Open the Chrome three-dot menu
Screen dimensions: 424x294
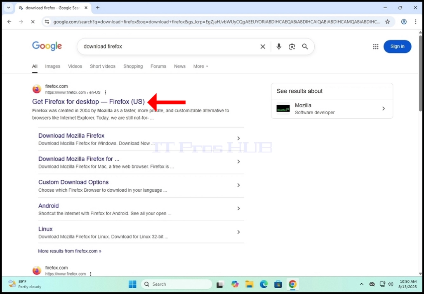point(416,21)
